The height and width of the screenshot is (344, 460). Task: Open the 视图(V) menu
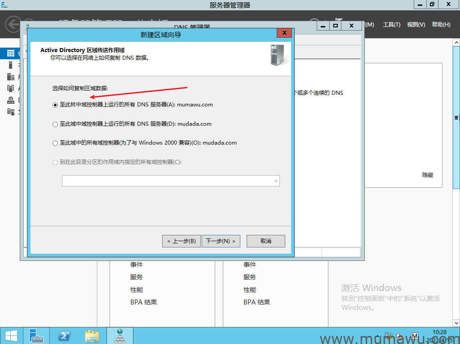[416, 25]
